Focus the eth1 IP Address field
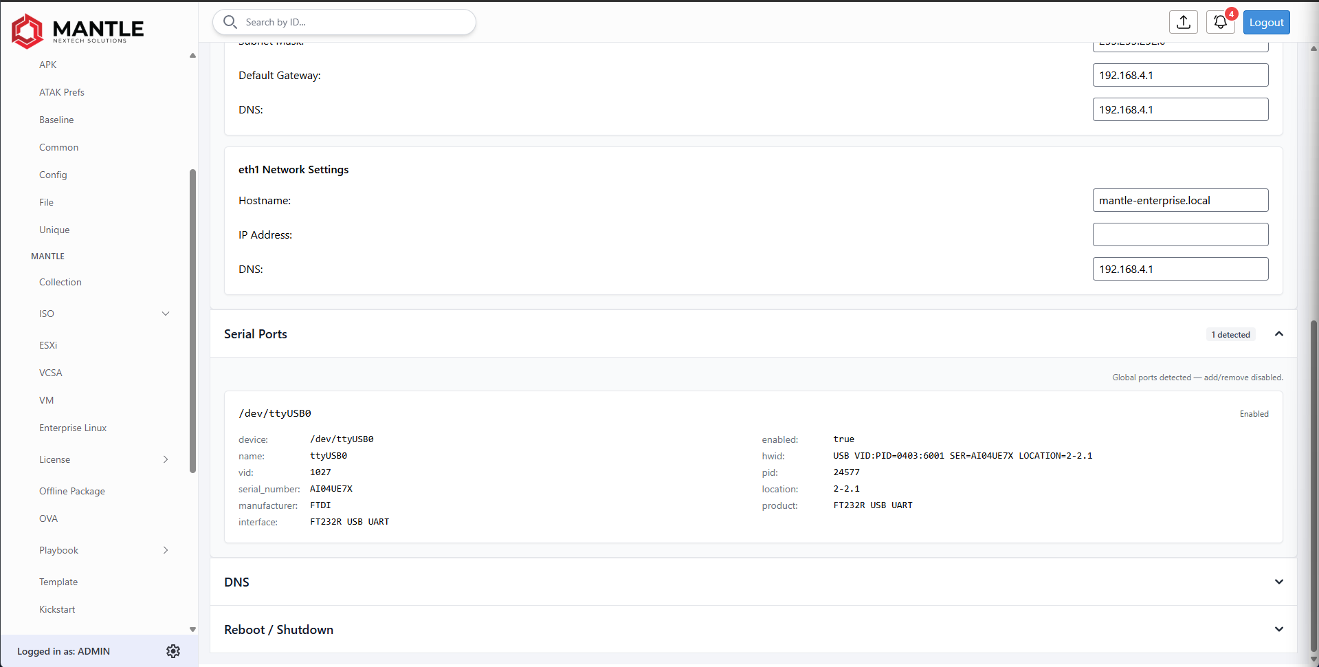 click(1180, 234)
